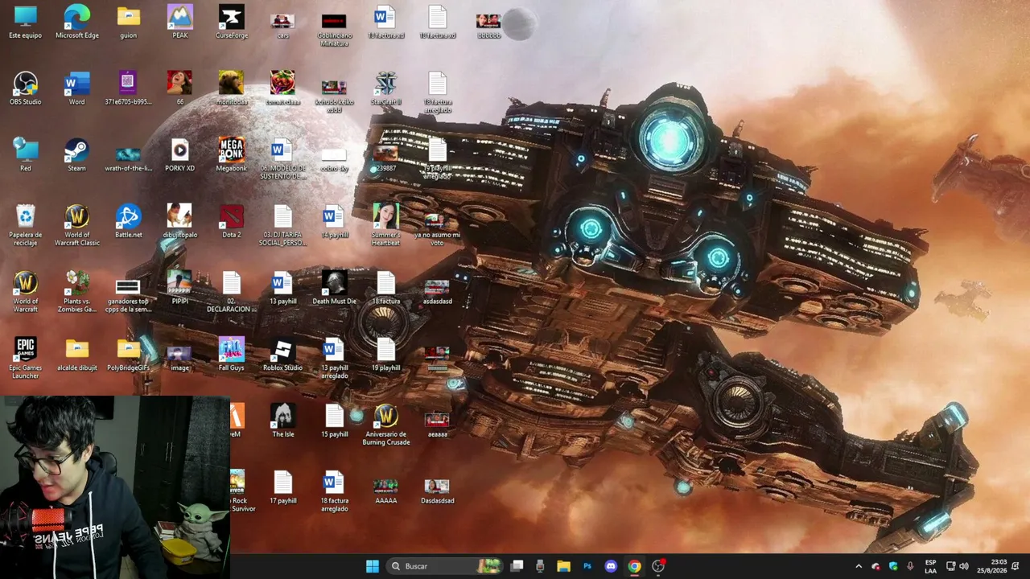This screenshot has height=579, width=1030.
Task: Open the notifications icon beside the clock
Action: (1017, 566)
